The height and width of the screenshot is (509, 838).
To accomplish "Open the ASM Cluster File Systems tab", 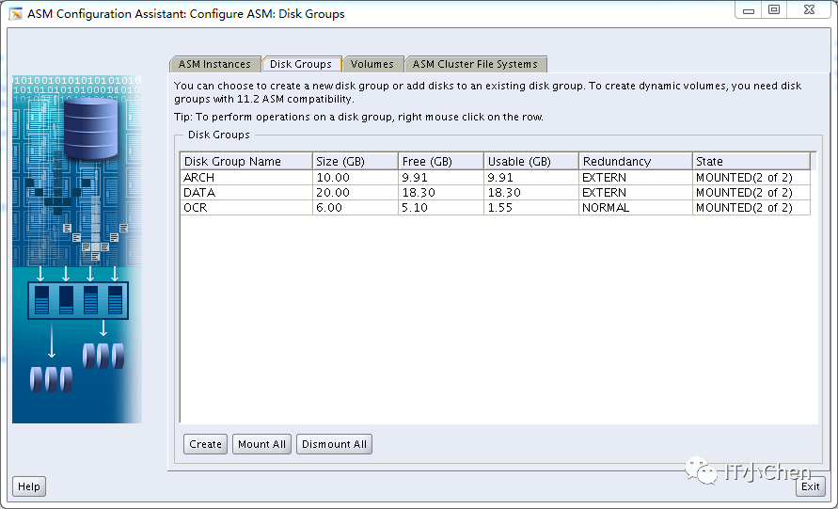I will tap(475, 64).
